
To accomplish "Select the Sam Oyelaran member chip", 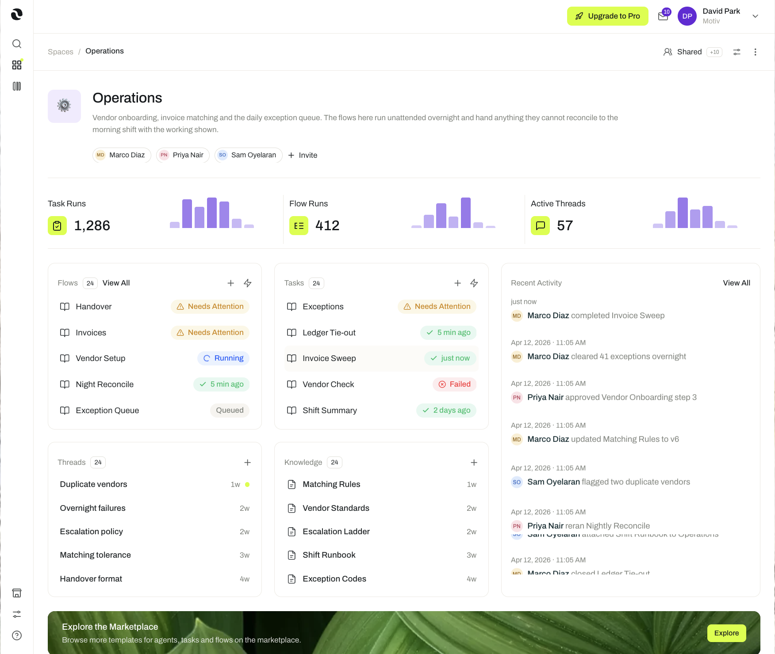I will click(x=248, y=155).
